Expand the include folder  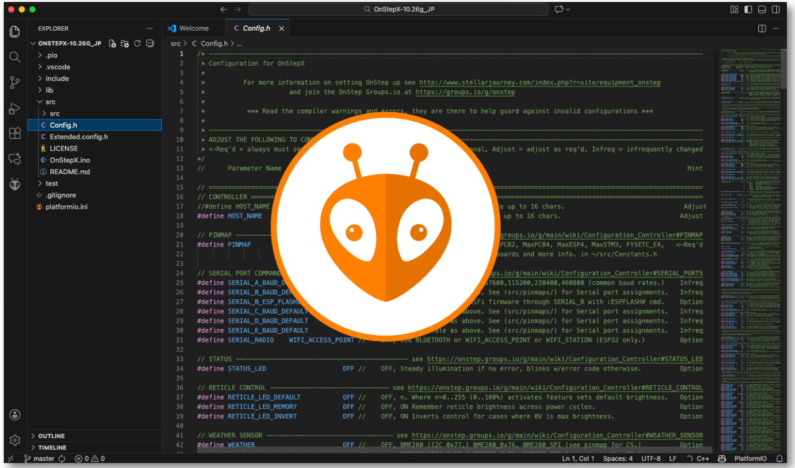point(57,78)
